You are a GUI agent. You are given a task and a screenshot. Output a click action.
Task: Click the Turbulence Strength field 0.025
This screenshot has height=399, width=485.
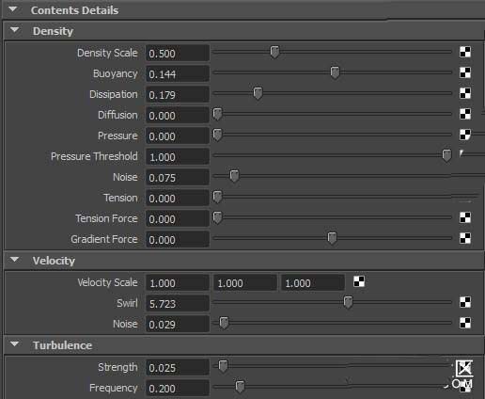[x=178, y=367]
